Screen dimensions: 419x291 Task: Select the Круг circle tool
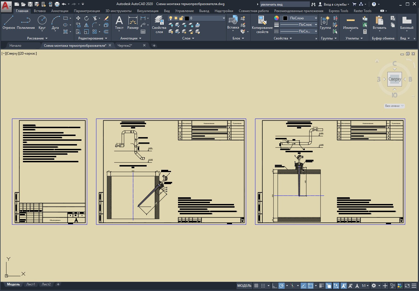pyautogui.click(x=42, y=22)
